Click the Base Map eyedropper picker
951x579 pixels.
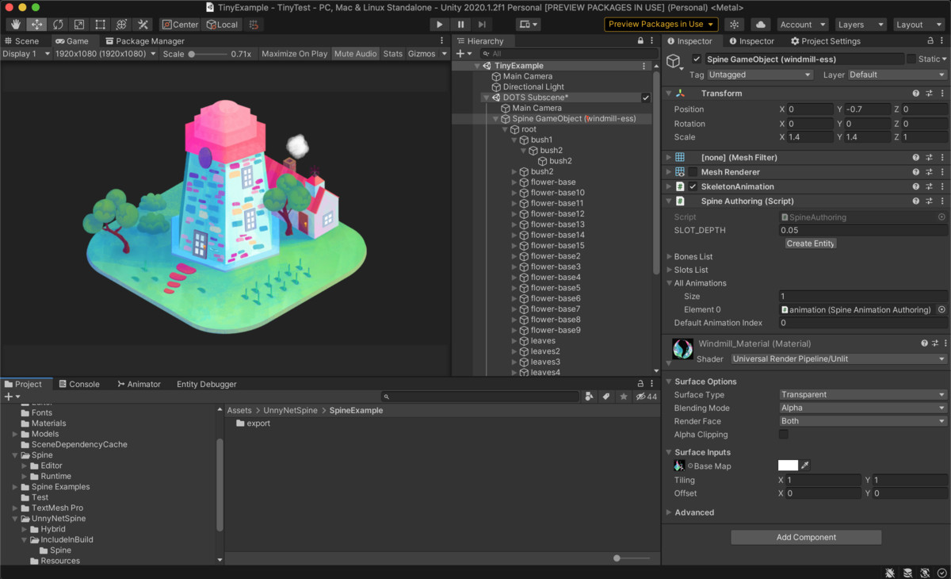[806, 466]
